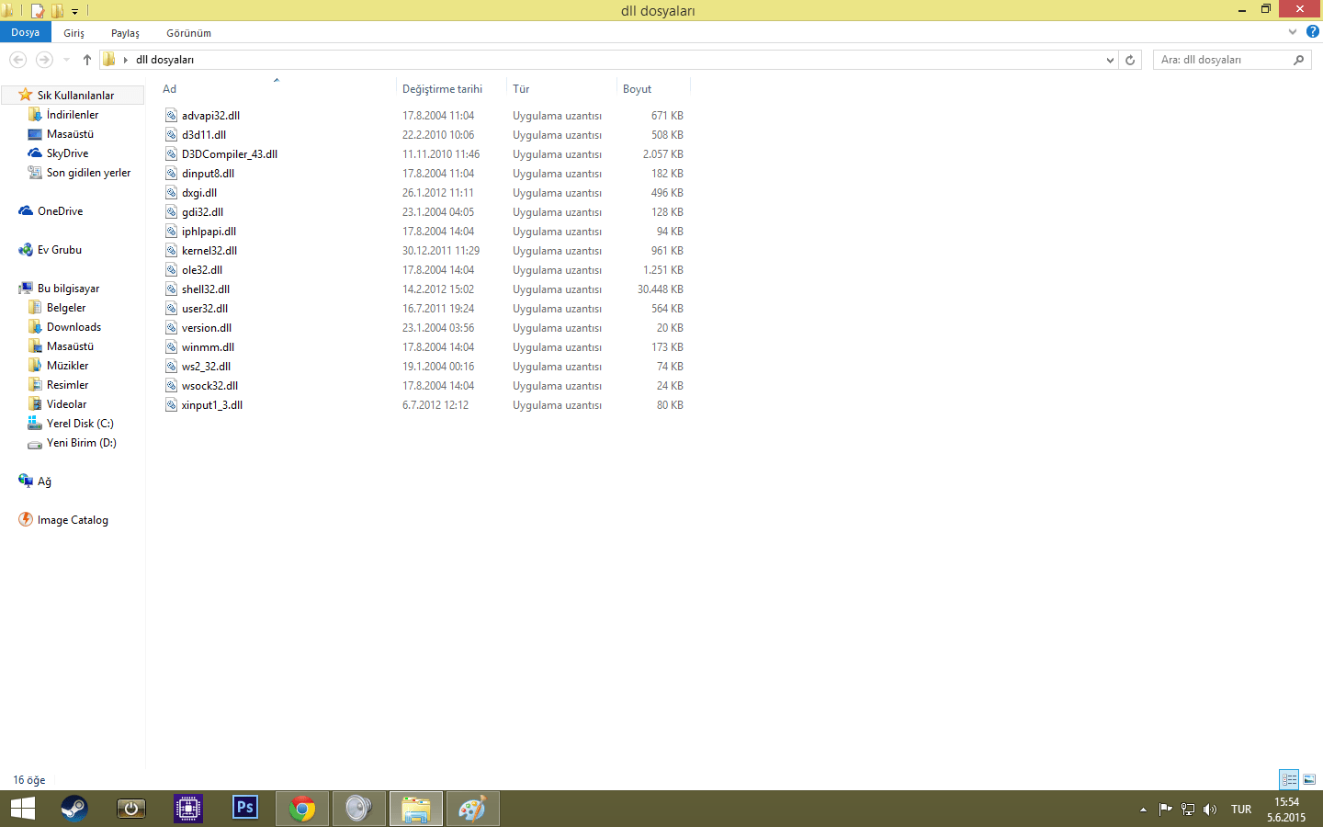
Task: Open the Giriş ribbon tab
Action: click(x=74, y=33)
